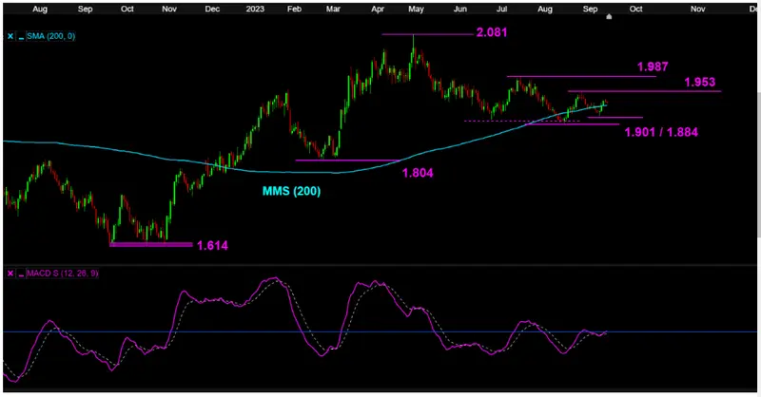Select the 1.987 resistance level label
The width and height of the screenshot is (761, 397).
652,68
